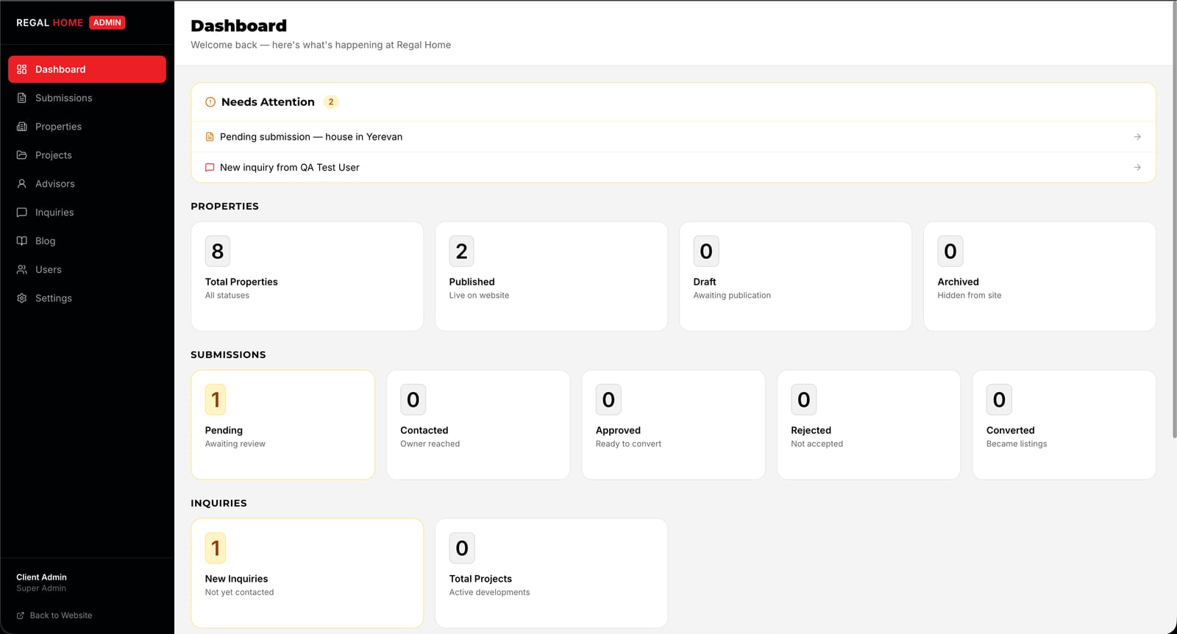Image resolution: width=1177 pixels, height=634 pixels.
Task: Click the 'Hidden from site' caption
Action: click(969, 296)
